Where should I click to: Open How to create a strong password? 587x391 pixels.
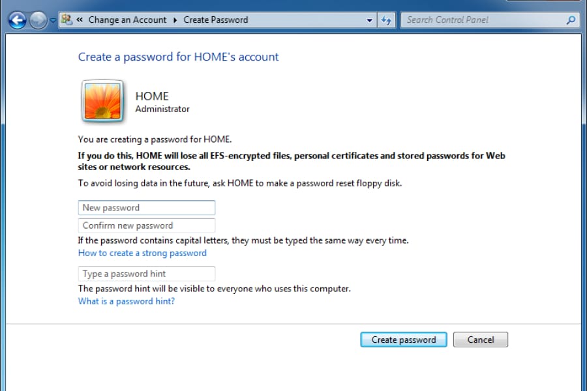coord(142,253)
